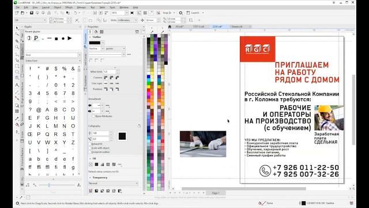This screenshot has width=369, height=208.
Task: Open the zoom level dropdown
Action: 127,13
